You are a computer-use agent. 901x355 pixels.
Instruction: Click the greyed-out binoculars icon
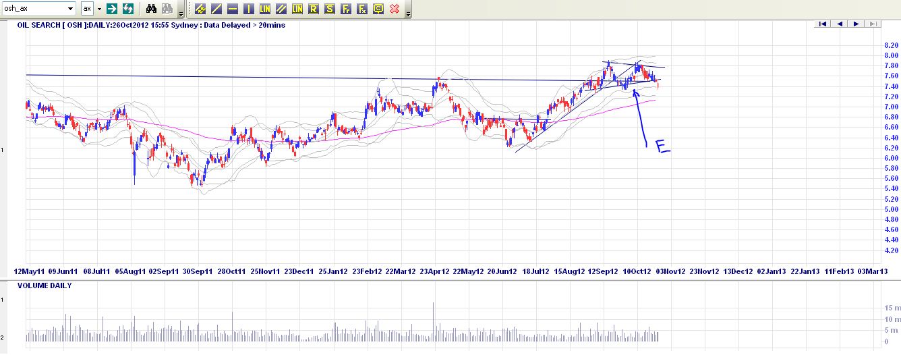tap(167, 9)
